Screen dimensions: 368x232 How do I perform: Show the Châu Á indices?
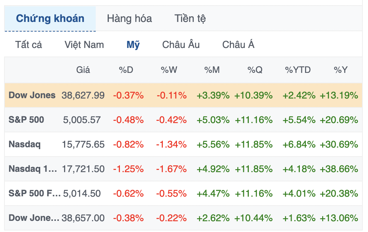coord(238,45)
